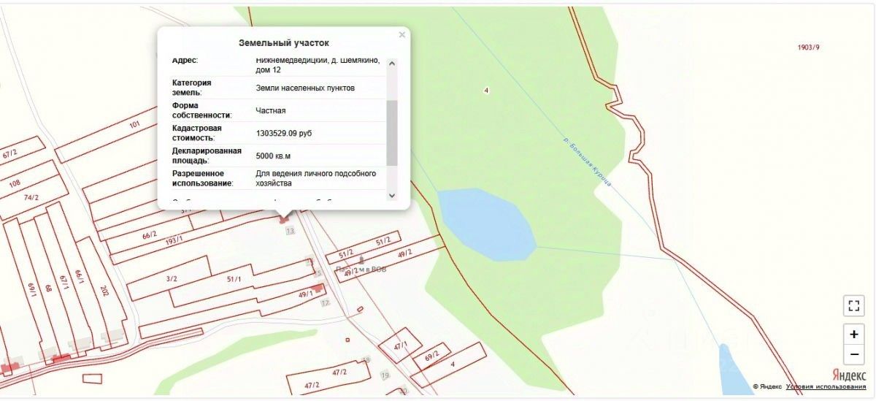
Task: Click red building marker beside parcel 49/1
Action: [317, 289]
